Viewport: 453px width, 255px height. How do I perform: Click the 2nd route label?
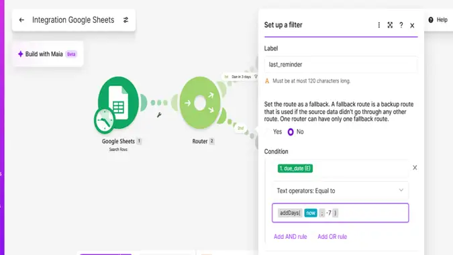tap(240, 128)
